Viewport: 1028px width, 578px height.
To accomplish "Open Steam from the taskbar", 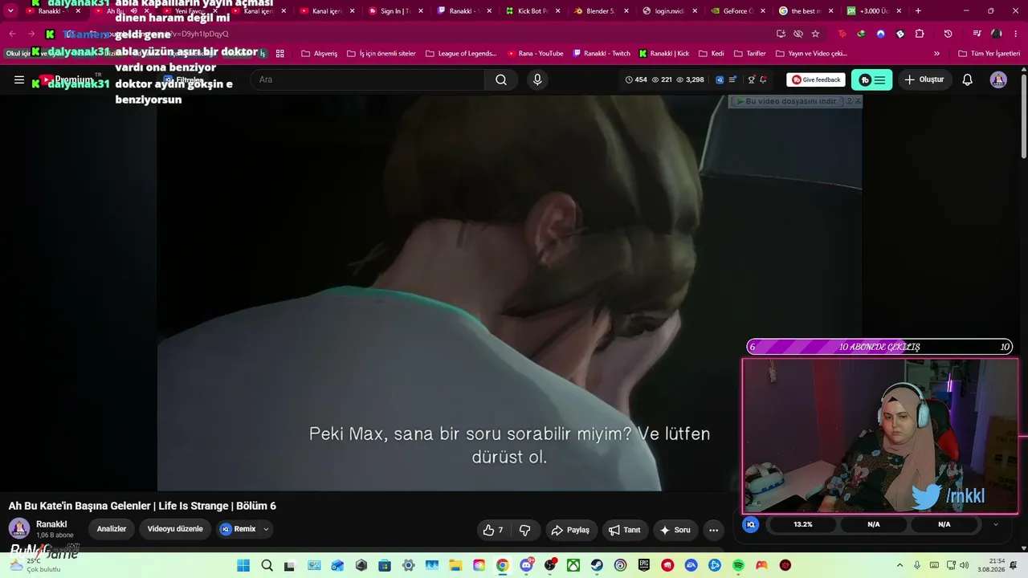I will [x=597, y=565].
